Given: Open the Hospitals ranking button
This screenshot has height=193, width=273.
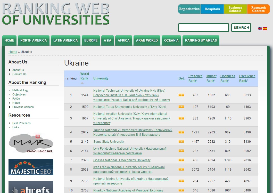Looking at the screenshot, I should tap(212, 9).
